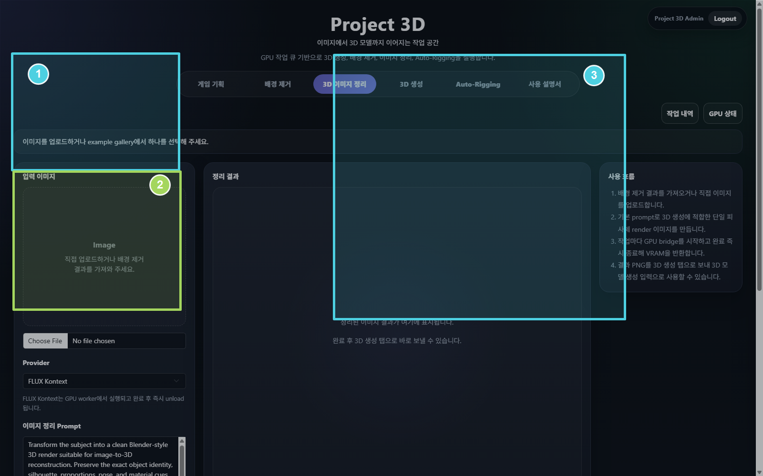
Task: Click the 이미지 정리 Prompt label
Action: (x=52, y=426)
